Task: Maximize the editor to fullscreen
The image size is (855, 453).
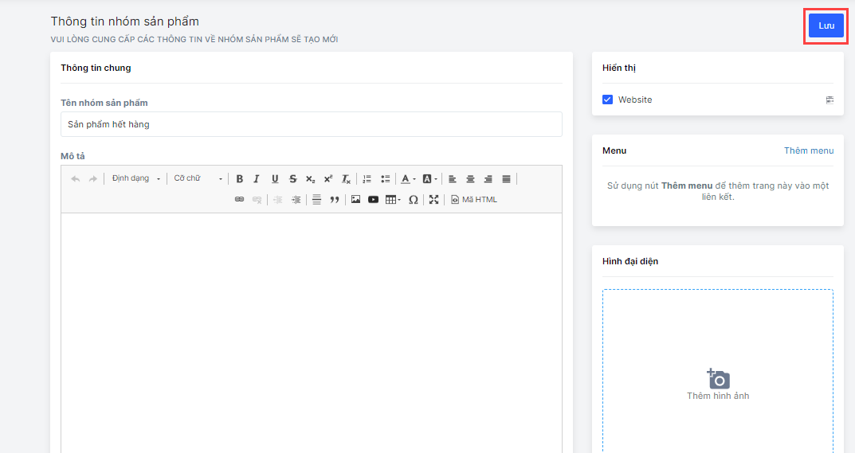Action: [x=433, y=200]
